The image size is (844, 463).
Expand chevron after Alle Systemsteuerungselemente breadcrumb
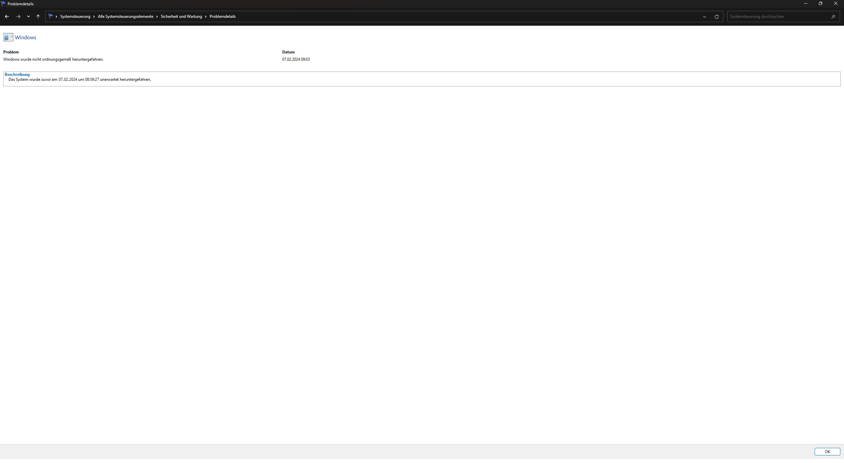[x=157, y=16]
